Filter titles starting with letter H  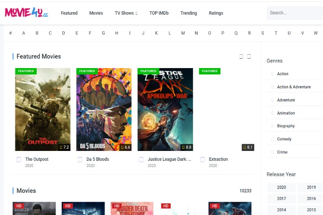(117, 33)
